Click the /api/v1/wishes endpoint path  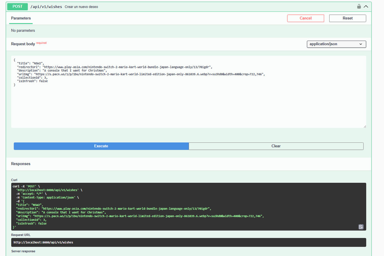46,7
